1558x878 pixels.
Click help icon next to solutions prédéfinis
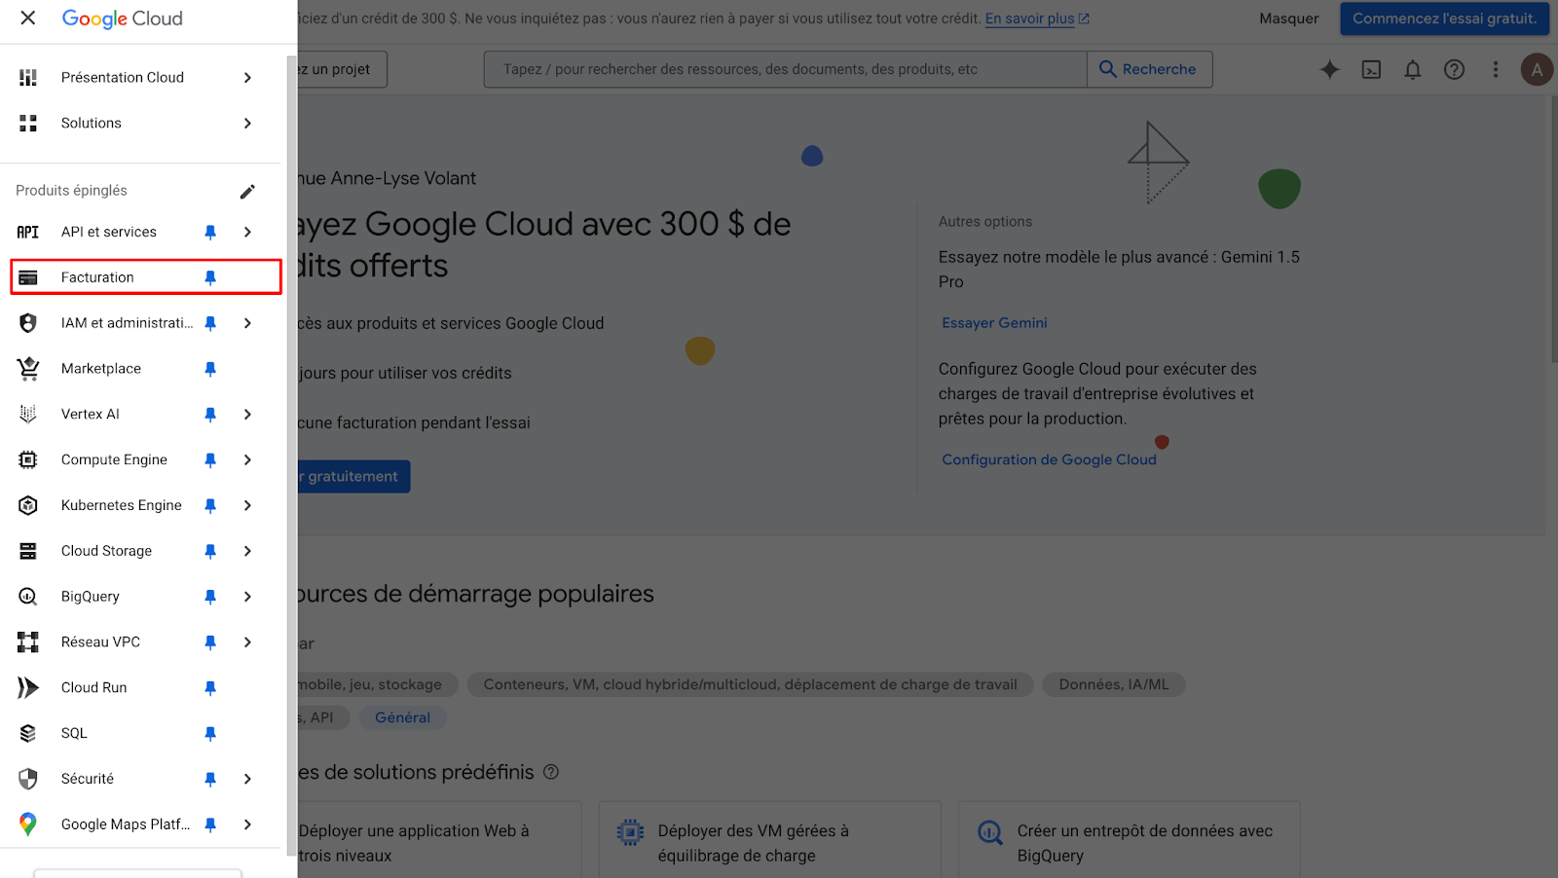point(551,772)
